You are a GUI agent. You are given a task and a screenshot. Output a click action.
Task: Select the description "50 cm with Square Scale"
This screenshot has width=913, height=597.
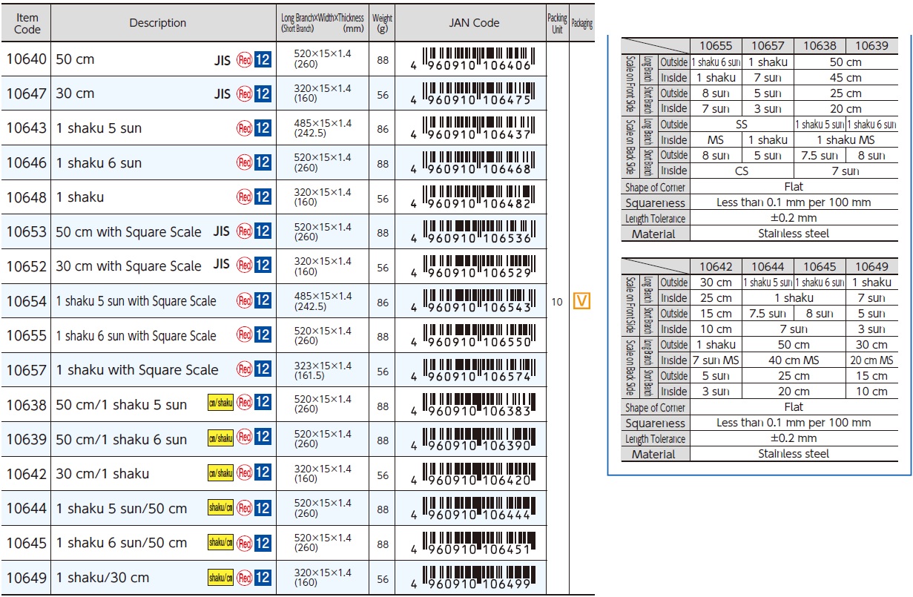[128, 232]
